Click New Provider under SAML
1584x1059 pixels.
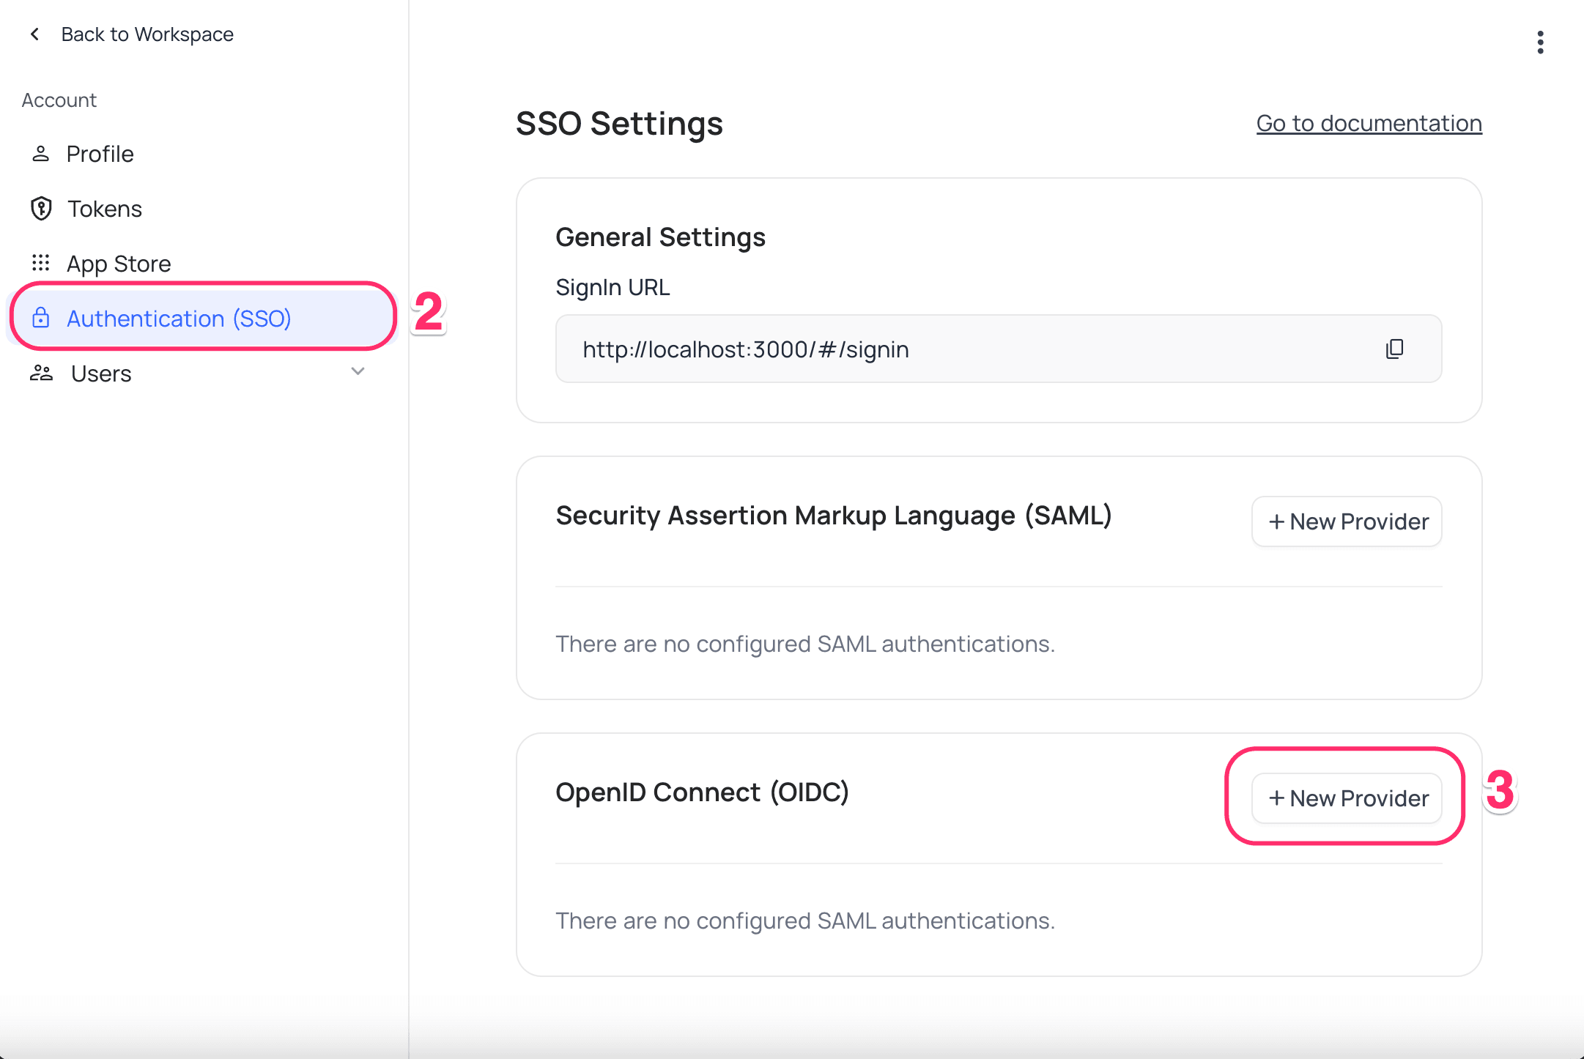(1346, 521)
